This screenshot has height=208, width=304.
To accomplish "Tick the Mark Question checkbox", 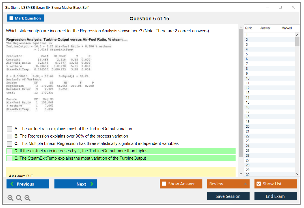I will (12, 18).
